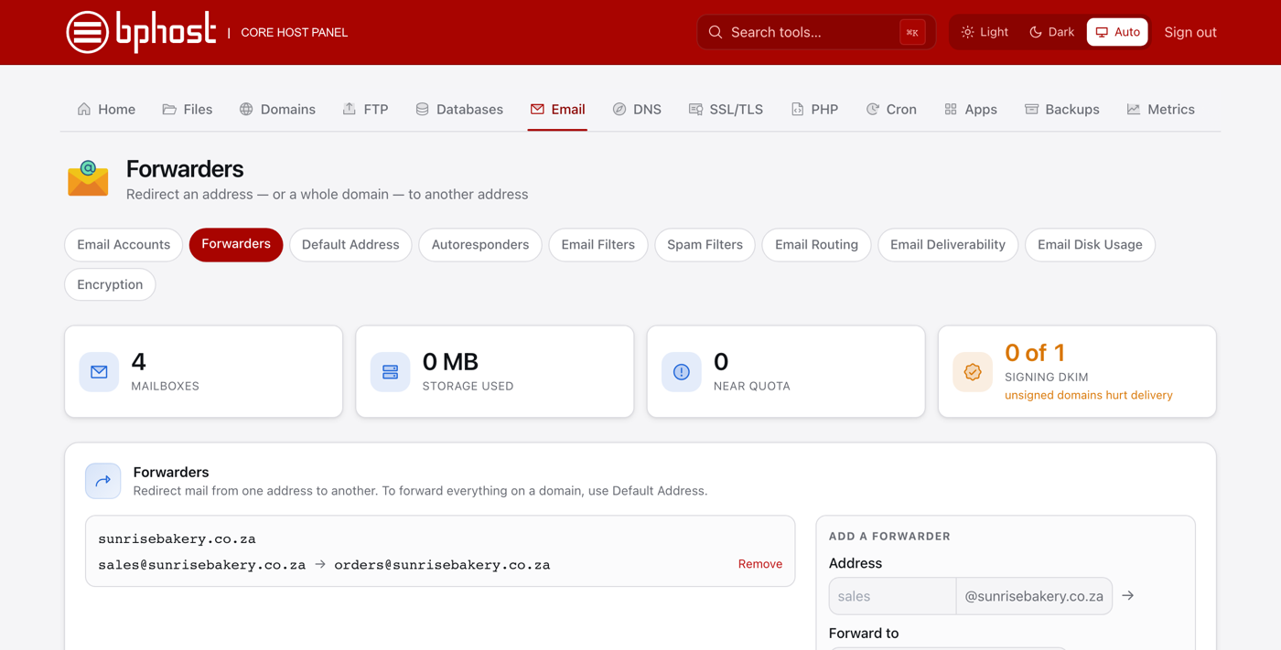Go to the Domains tab
1281x650 pixels.
(277, 109)
